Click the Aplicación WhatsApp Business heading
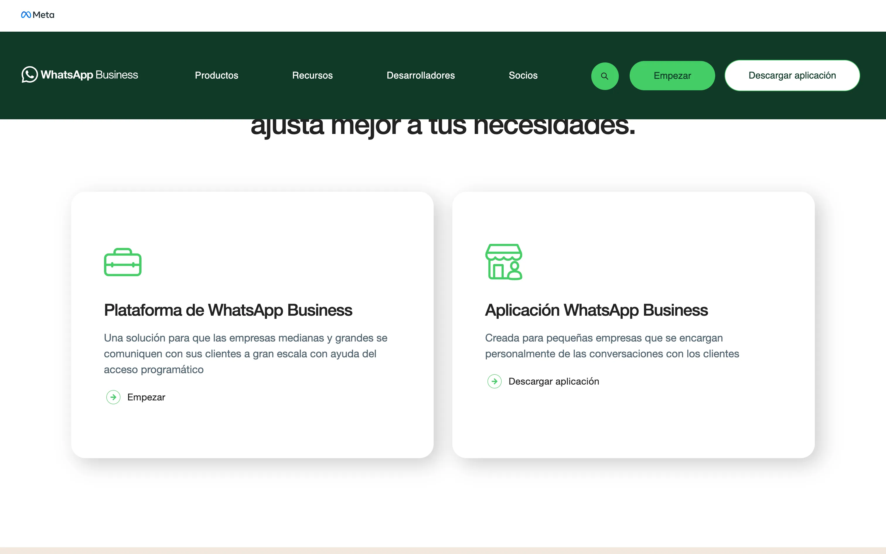Viewport: 886px width, 554px height. [x=596, y=310]
